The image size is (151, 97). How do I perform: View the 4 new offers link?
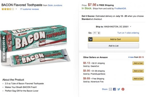tap(131, 57)
